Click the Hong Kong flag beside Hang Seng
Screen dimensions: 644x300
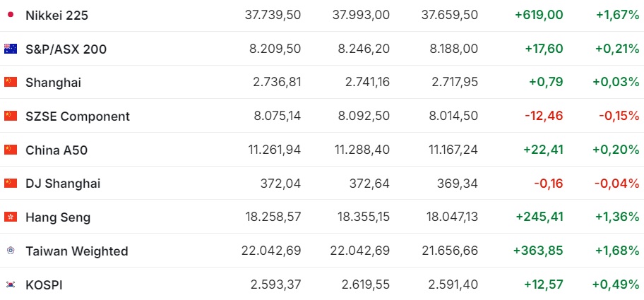pyautogui.click(x=11, y=217)
